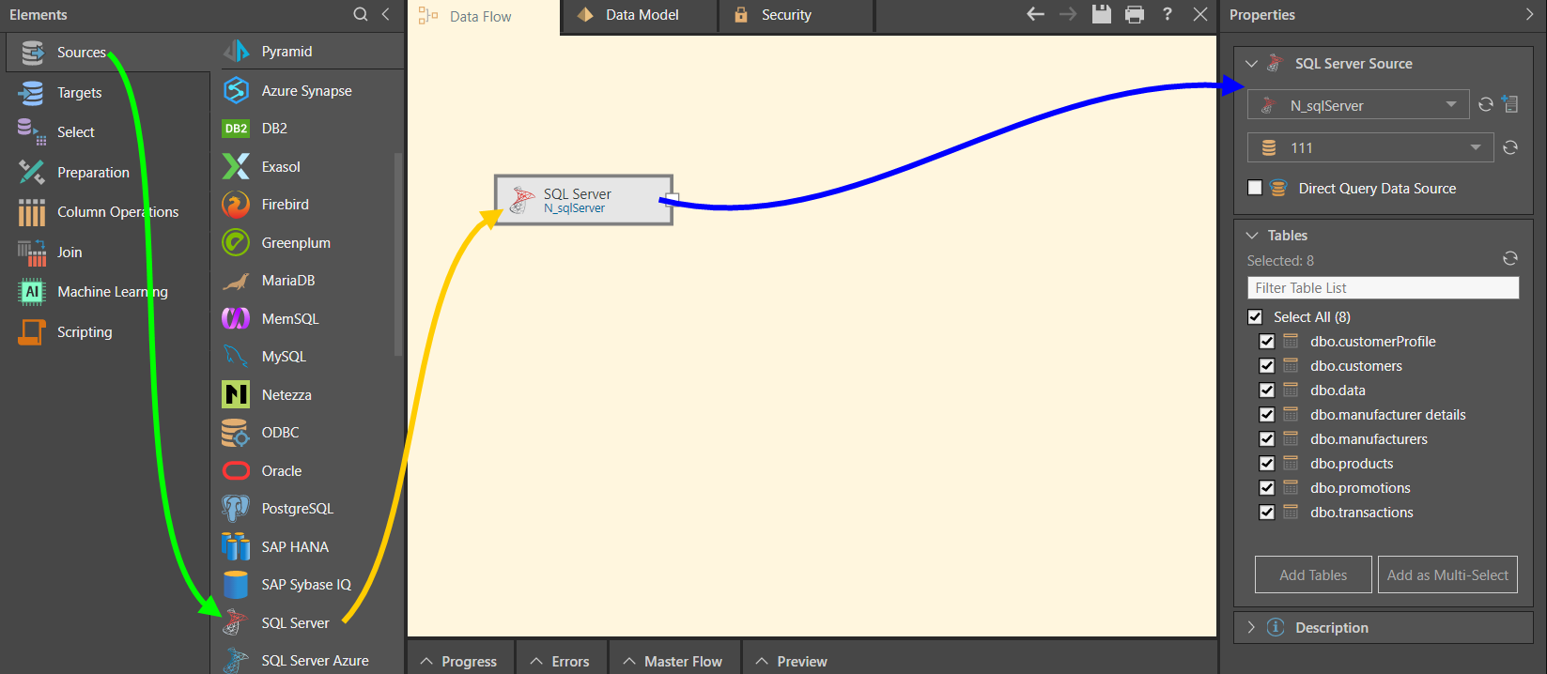Viewport: 1547px width, 674px height.
Task: Open the Preparation elements category
Action: coord(108,173)
